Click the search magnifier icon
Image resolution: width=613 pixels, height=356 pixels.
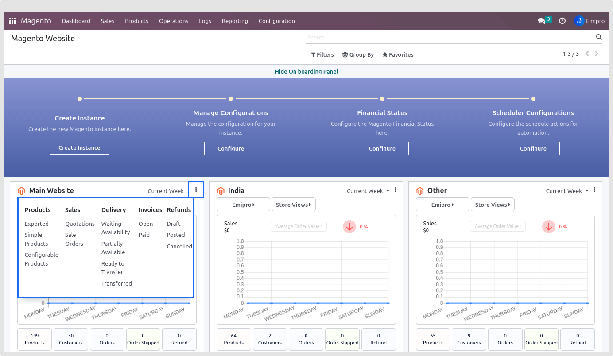[599, 37]
